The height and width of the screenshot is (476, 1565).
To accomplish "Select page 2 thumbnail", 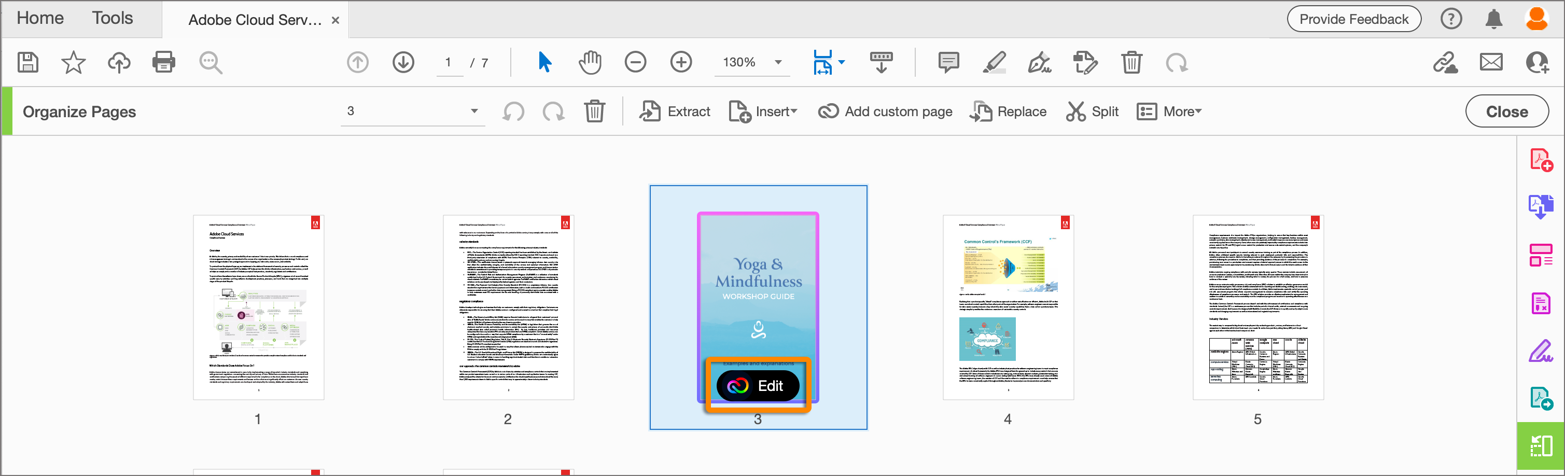I will [x=509, y=307].
